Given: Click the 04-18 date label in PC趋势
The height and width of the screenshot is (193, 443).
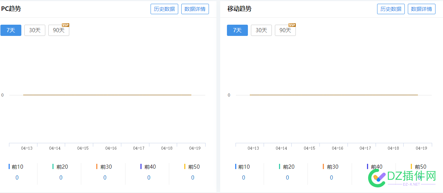Looking at the screenshot, I should [x=167, y=148].
